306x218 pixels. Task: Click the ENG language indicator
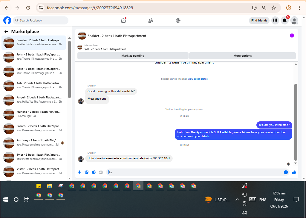[263, 200]
